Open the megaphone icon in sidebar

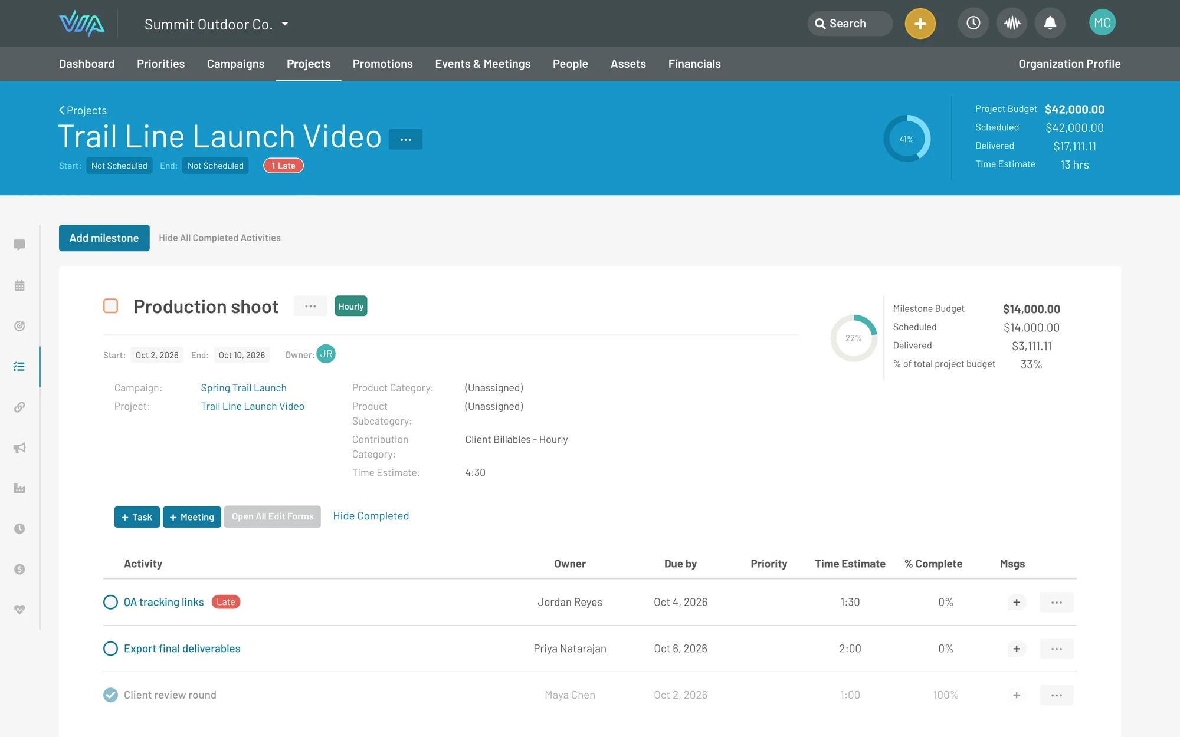[19, 448]
